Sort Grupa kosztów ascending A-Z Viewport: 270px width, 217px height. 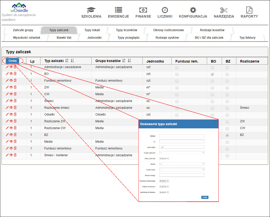124,61
